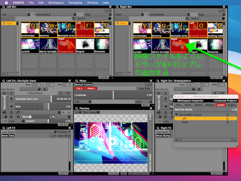This screenshot has height=181, width=241.
Task: Select None effect in Right FX
Action: [159, 136]
